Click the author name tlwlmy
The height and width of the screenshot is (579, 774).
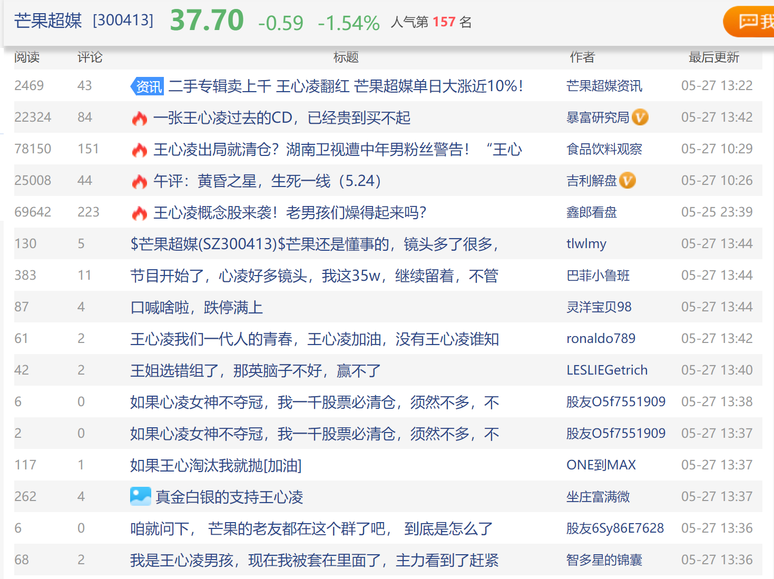tap(586, 243)
